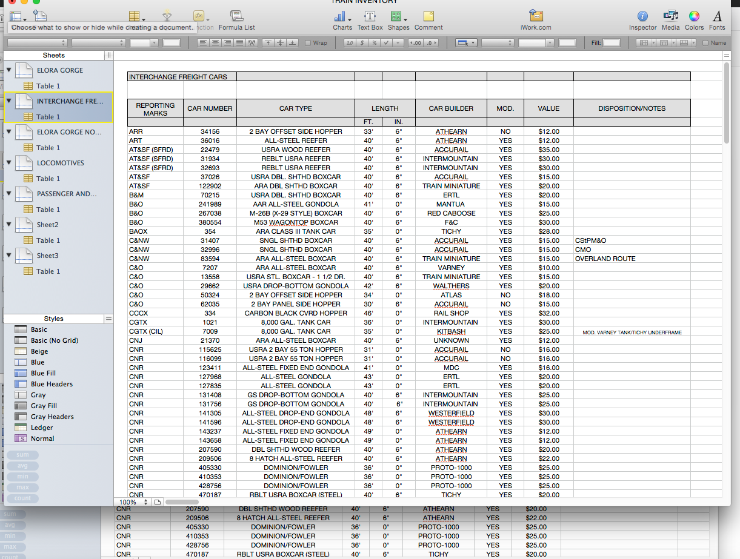Click the Fill color well
This screenshot has height=559, width=740.
[x=612, y=42]
